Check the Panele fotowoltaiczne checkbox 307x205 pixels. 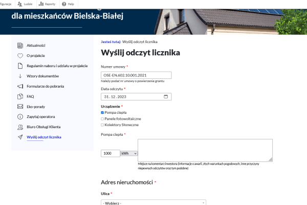pyautogui.click(x=103, y=118)
